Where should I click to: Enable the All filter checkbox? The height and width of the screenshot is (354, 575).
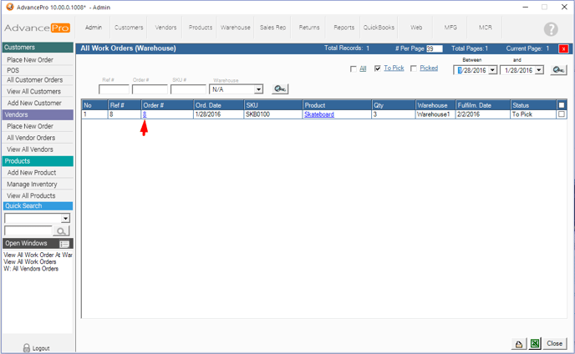[354, 69]
